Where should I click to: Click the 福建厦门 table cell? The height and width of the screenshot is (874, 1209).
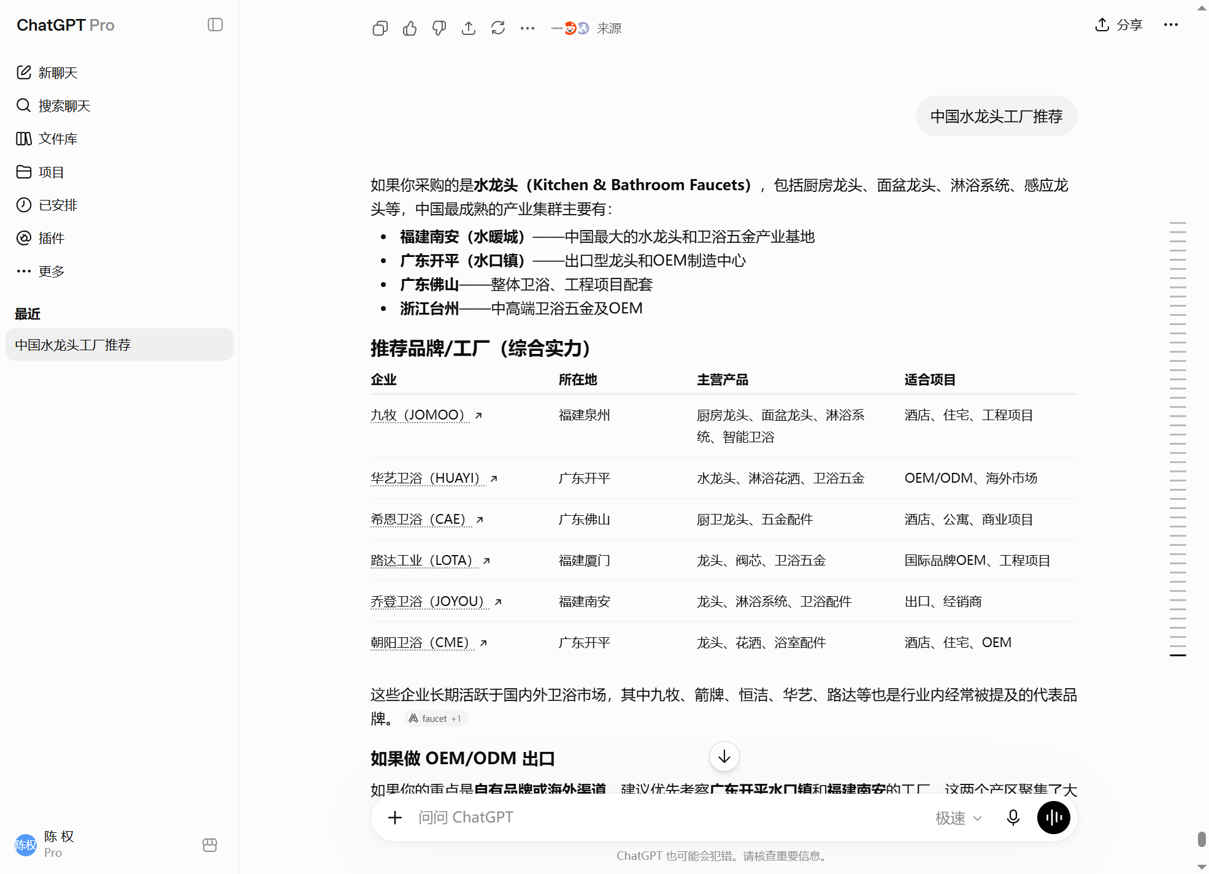584,561
